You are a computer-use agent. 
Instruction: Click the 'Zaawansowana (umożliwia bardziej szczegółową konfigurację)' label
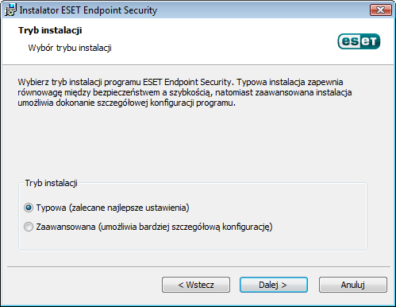coord(154,227)
